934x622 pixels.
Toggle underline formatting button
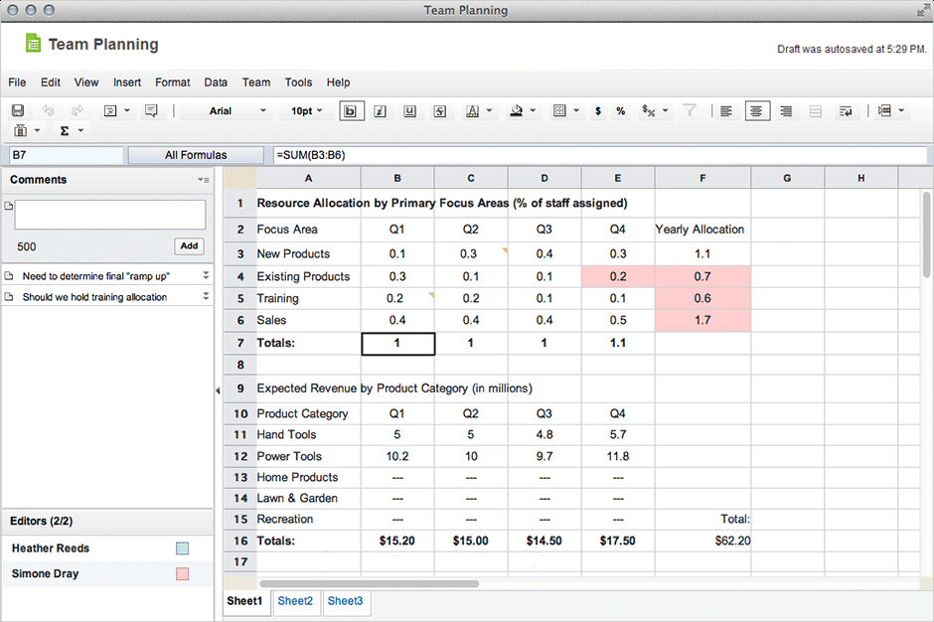click(x=409, y=111)
